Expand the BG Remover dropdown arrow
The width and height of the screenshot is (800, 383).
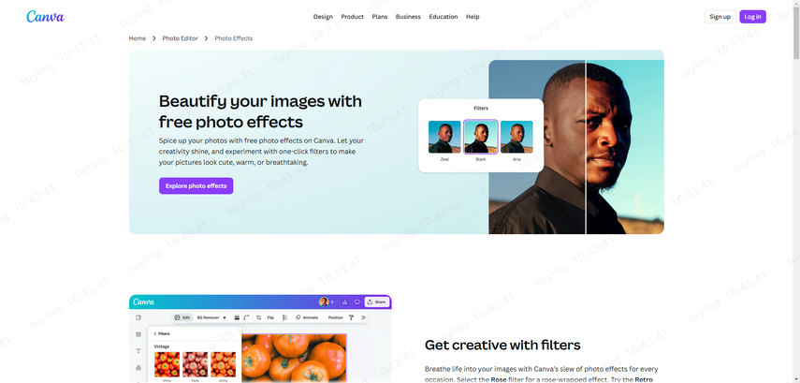[225, 317]
